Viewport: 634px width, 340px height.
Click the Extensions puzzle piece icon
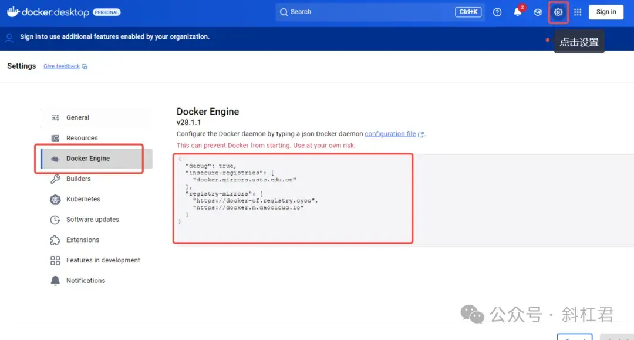pos(55,240)
